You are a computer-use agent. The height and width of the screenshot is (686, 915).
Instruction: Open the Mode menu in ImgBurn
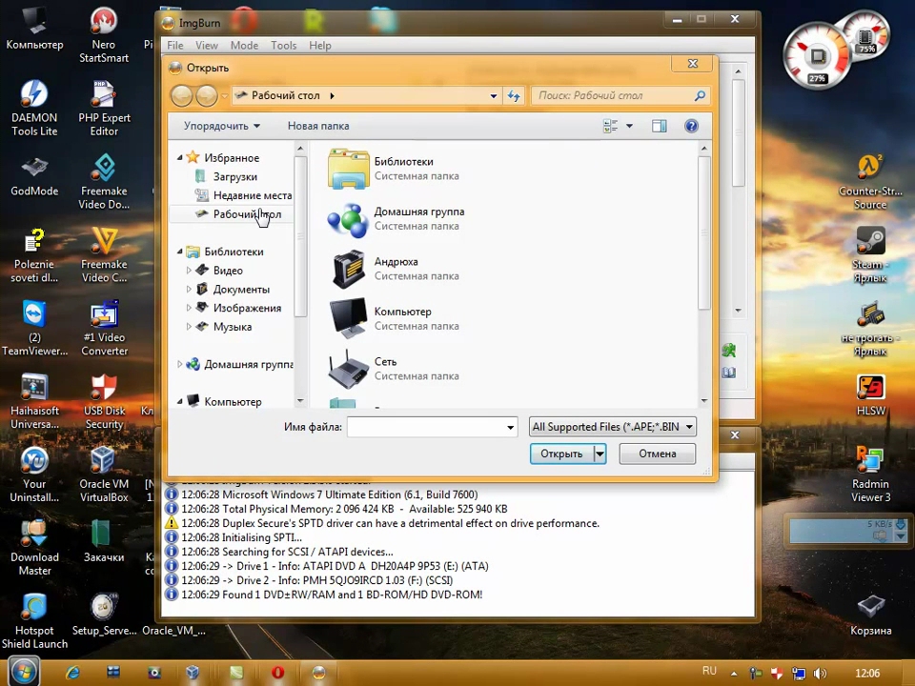(x=244, y=46)
